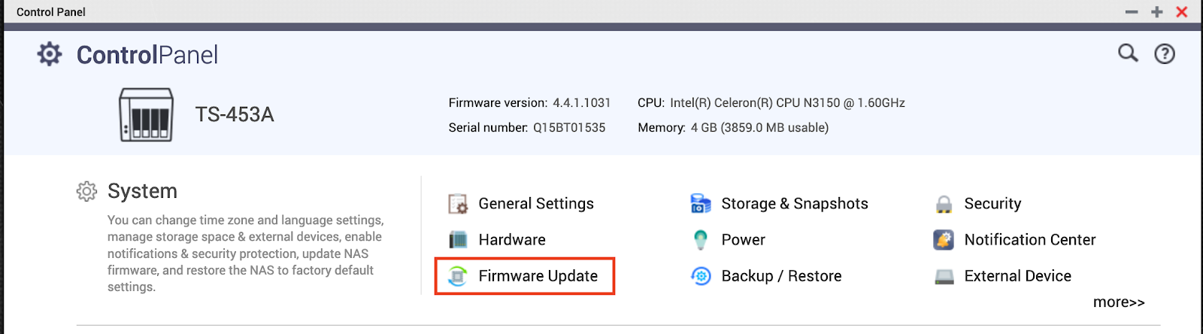Click the TS-453A NAS device image

147,115
